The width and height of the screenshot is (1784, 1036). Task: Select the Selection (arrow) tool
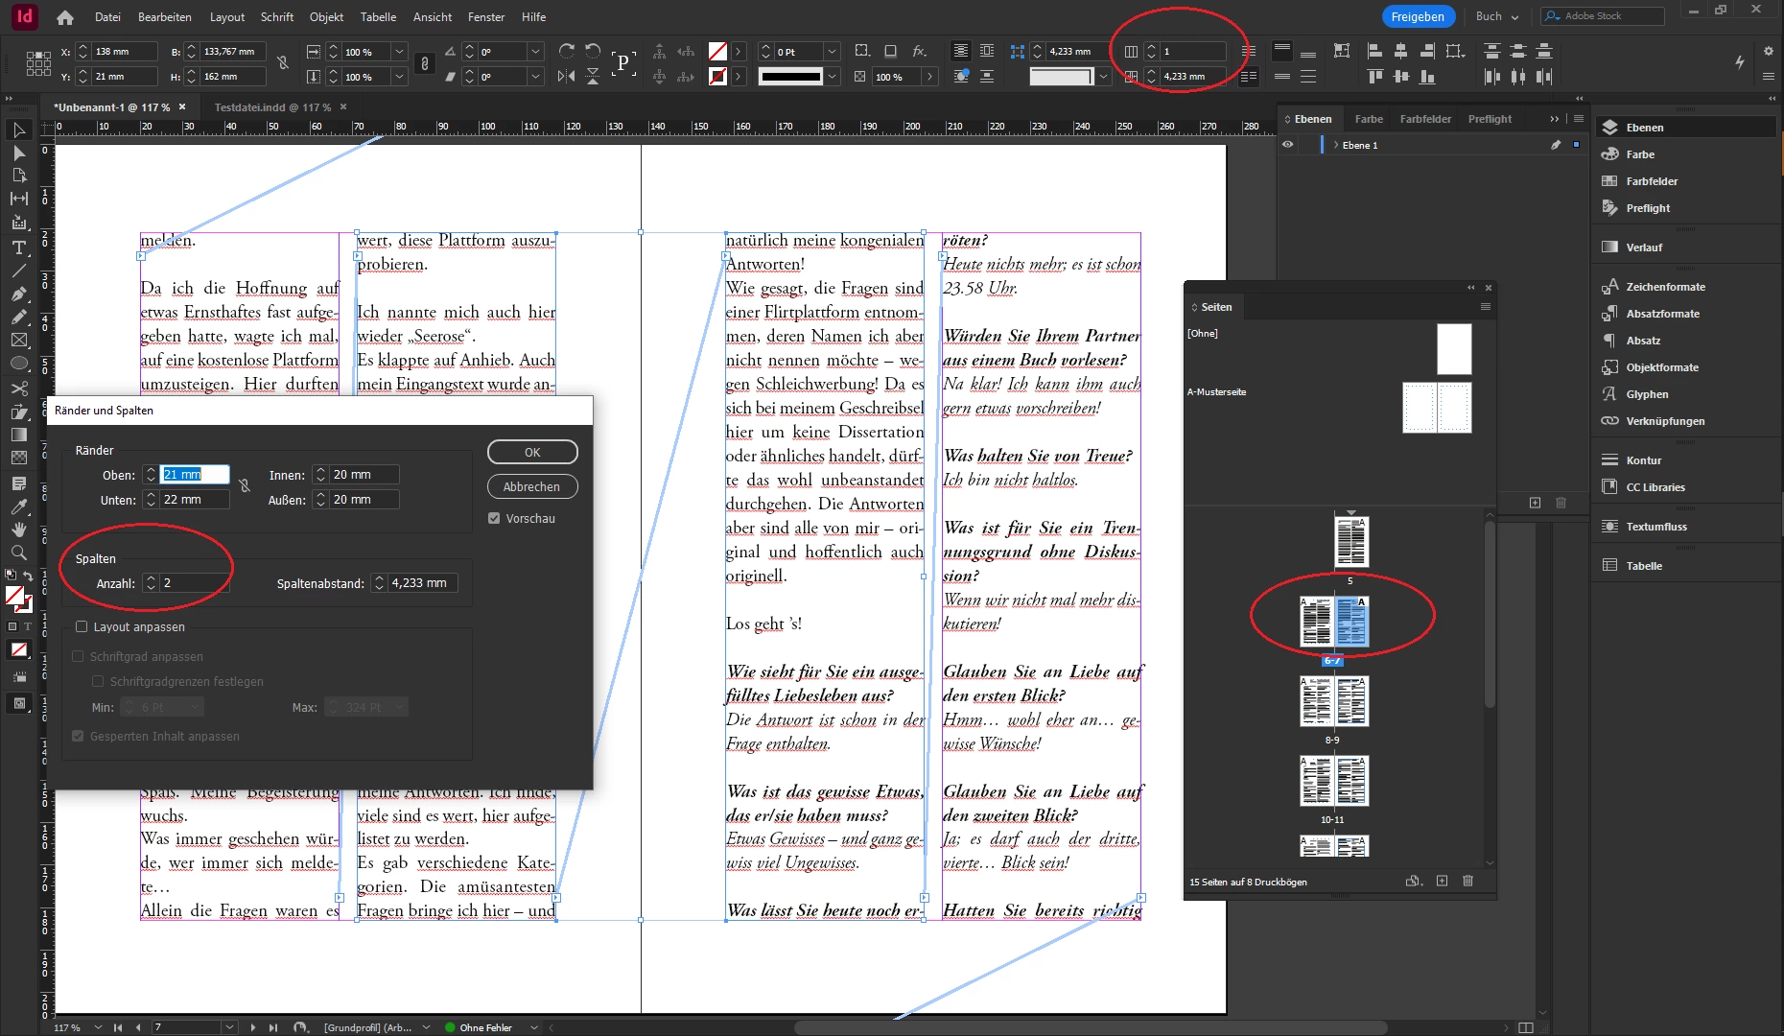pyautogui.click(x=18, y=130)
